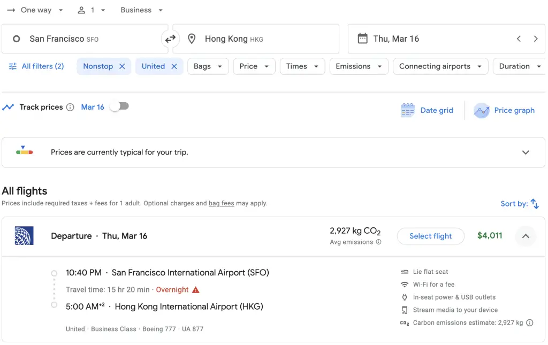Remove the Nonstop filter chip
The image size is (548, 345).
pyautogui.click(x=122, y=66)
